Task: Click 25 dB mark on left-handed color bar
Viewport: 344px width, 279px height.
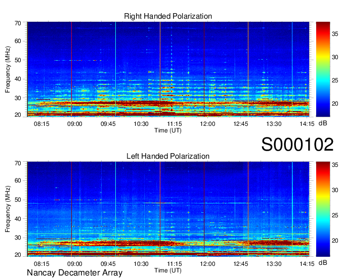Action: (x=335, y=215)
